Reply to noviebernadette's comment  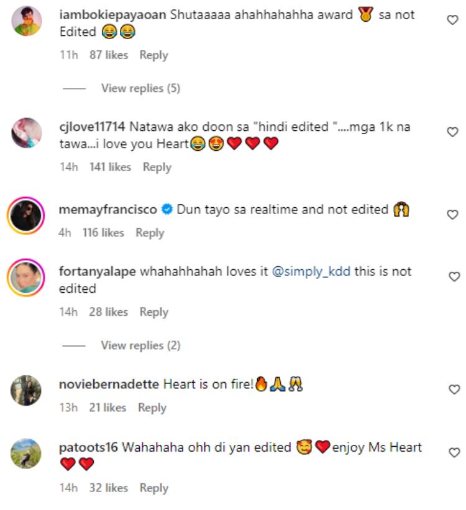152,408
